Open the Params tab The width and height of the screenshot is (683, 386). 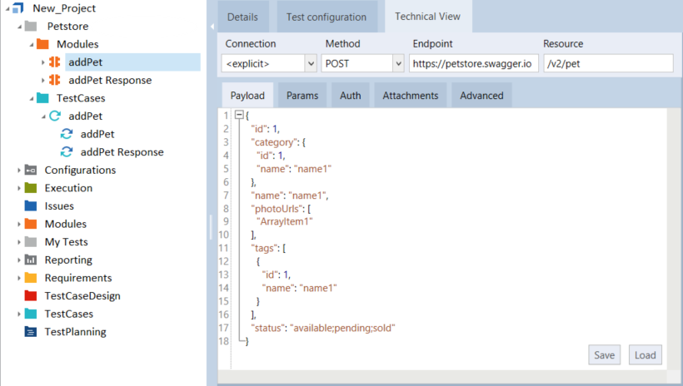click(x=302, y=96)
